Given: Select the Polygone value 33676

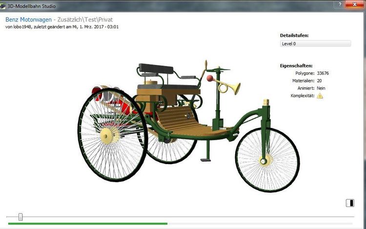Looking at the screenshot, I should coord(323,73).
